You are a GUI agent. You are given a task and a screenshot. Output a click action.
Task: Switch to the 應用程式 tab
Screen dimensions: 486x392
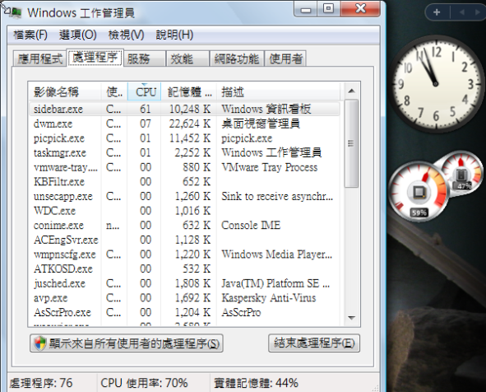click(x=39, y=58)
